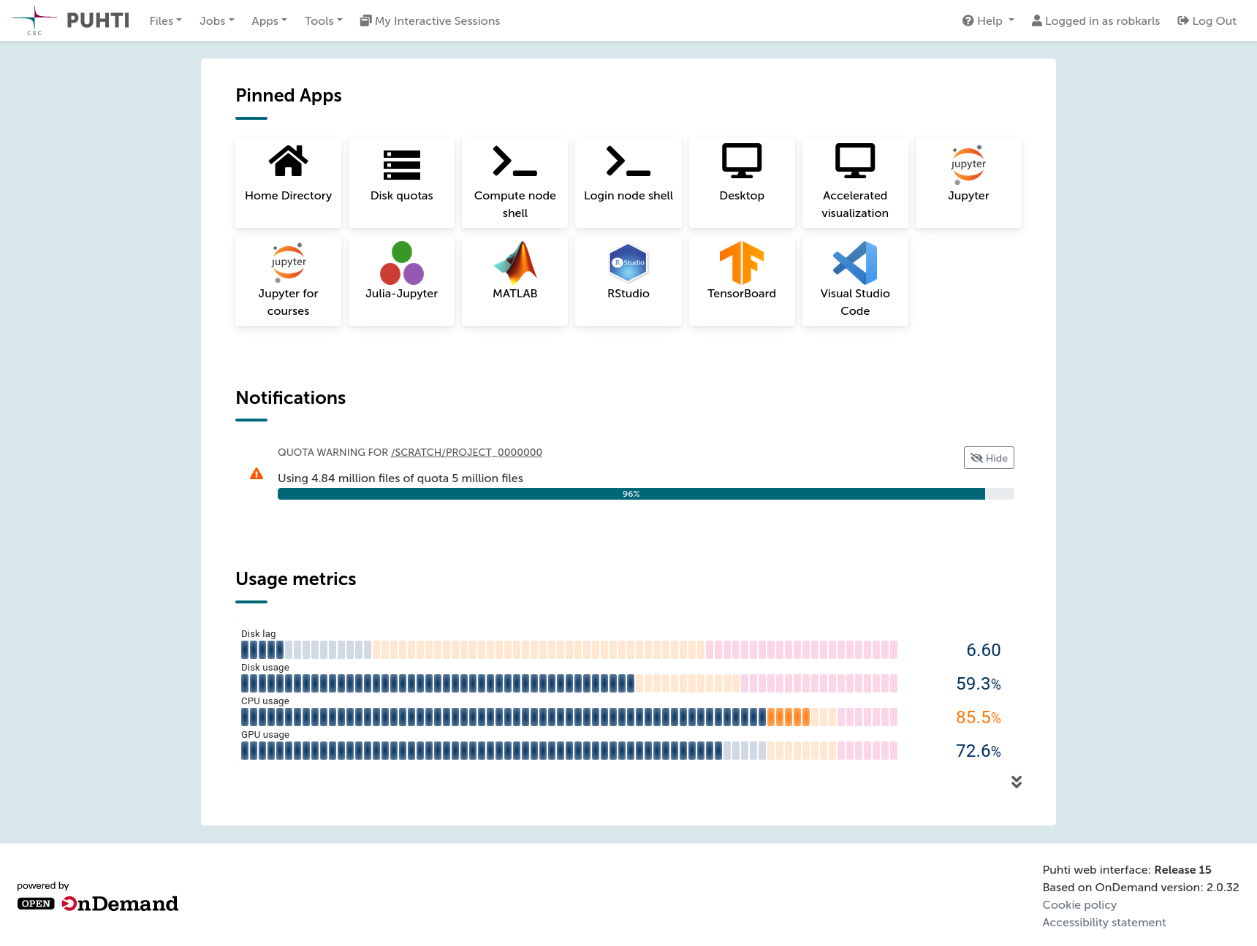This screenshot has height=946, width=1257.
Task: Click the 6.60 disk lag value
Action: [983, 650]
